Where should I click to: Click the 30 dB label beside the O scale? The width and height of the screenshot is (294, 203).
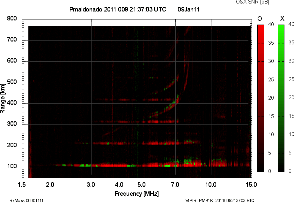[x=271, y=61]
